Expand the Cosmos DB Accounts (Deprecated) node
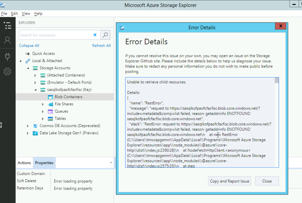 28,126
